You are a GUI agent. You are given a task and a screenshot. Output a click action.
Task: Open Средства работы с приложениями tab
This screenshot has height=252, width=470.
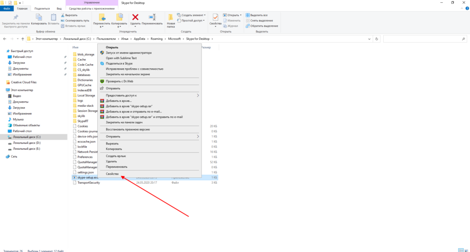[x=92, y=8]
